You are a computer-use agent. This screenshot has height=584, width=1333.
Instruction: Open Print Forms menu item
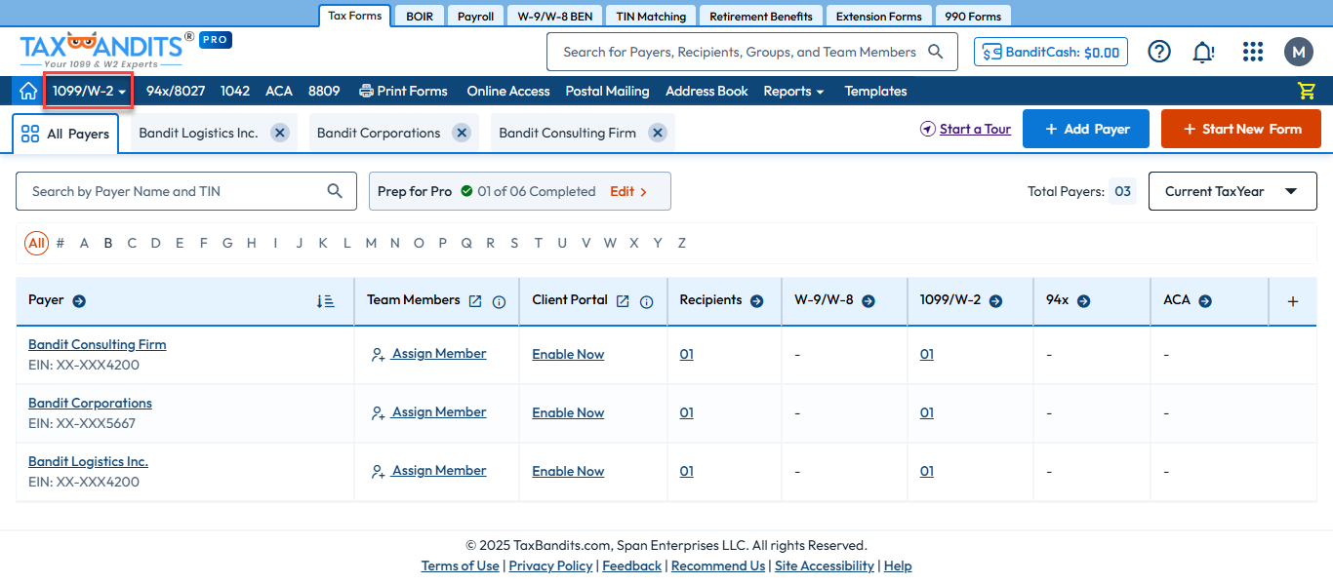tap(404, 91)
